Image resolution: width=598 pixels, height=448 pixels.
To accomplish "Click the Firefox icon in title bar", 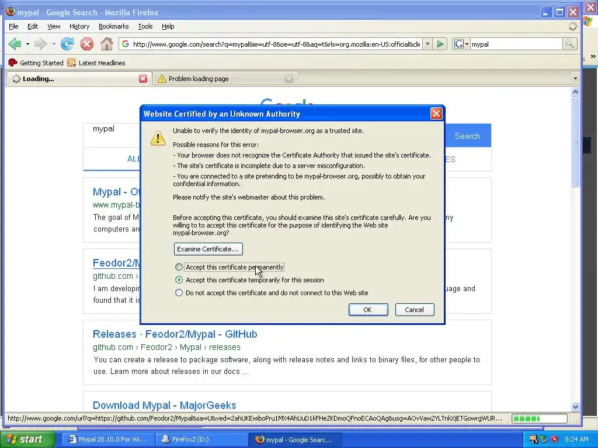I will [x=11, y=12].
